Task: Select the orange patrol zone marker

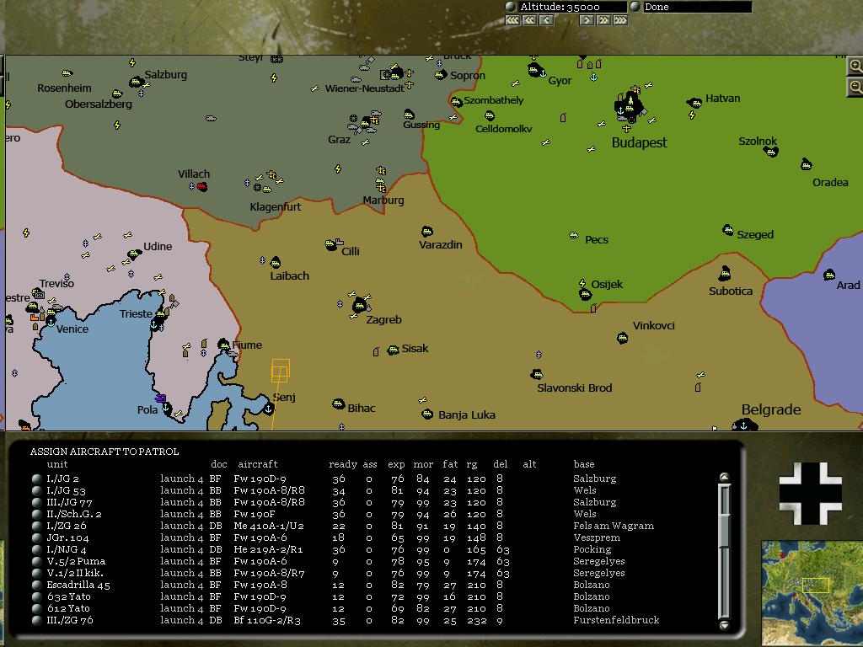Action: click(x=280, y=371)
